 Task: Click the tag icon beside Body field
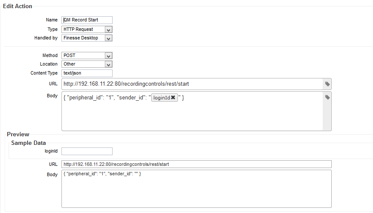[x=327, y=97]
